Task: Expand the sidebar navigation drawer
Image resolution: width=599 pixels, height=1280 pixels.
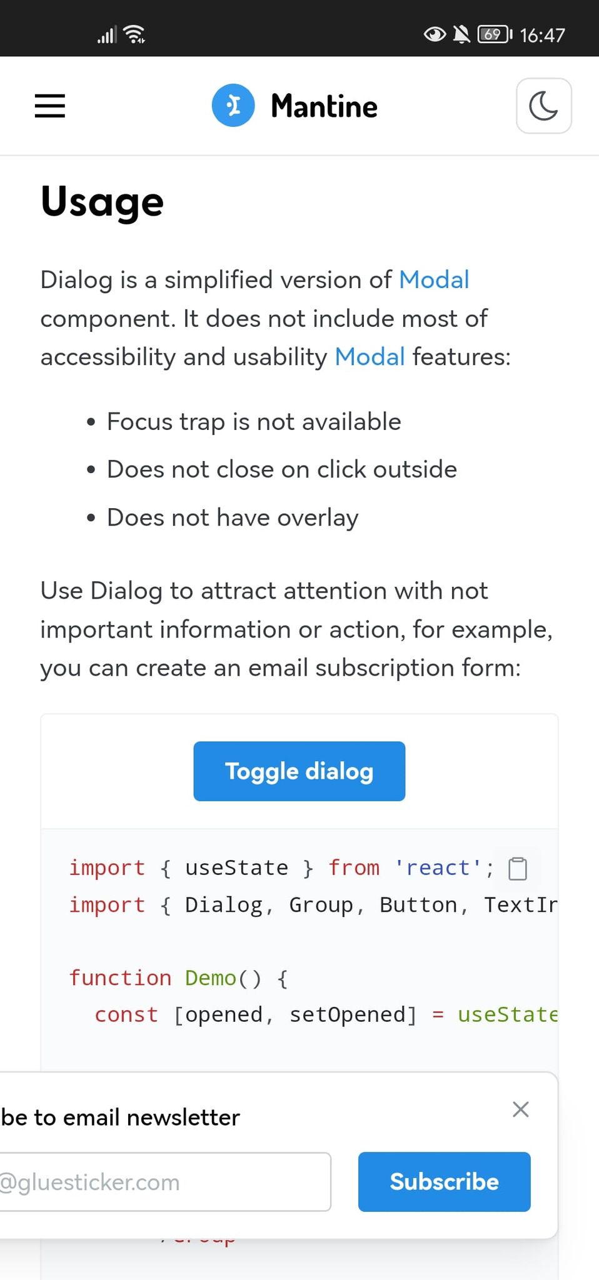Action: (49, 106)
